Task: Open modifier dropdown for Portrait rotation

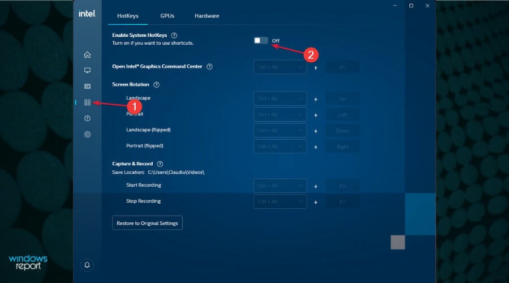Action: pos(280,115)
